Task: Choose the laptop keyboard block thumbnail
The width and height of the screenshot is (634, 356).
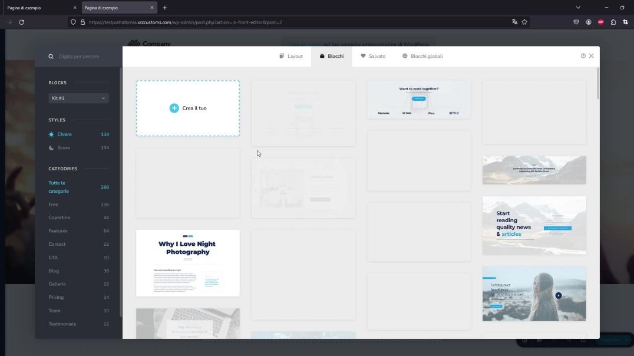Action: (x=187, y=324)
